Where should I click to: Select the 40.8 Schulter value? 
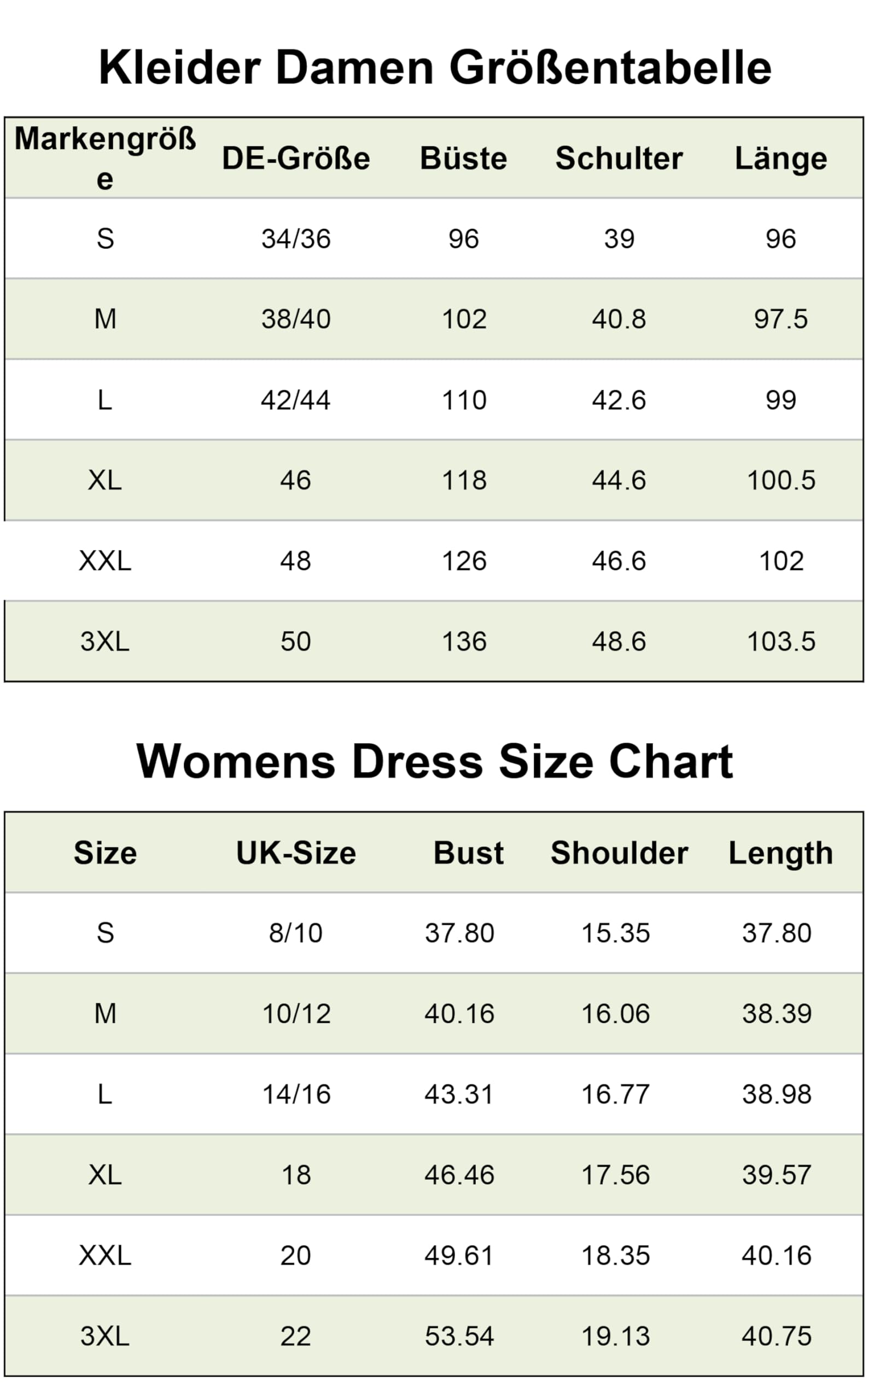[x=619, y=319]
